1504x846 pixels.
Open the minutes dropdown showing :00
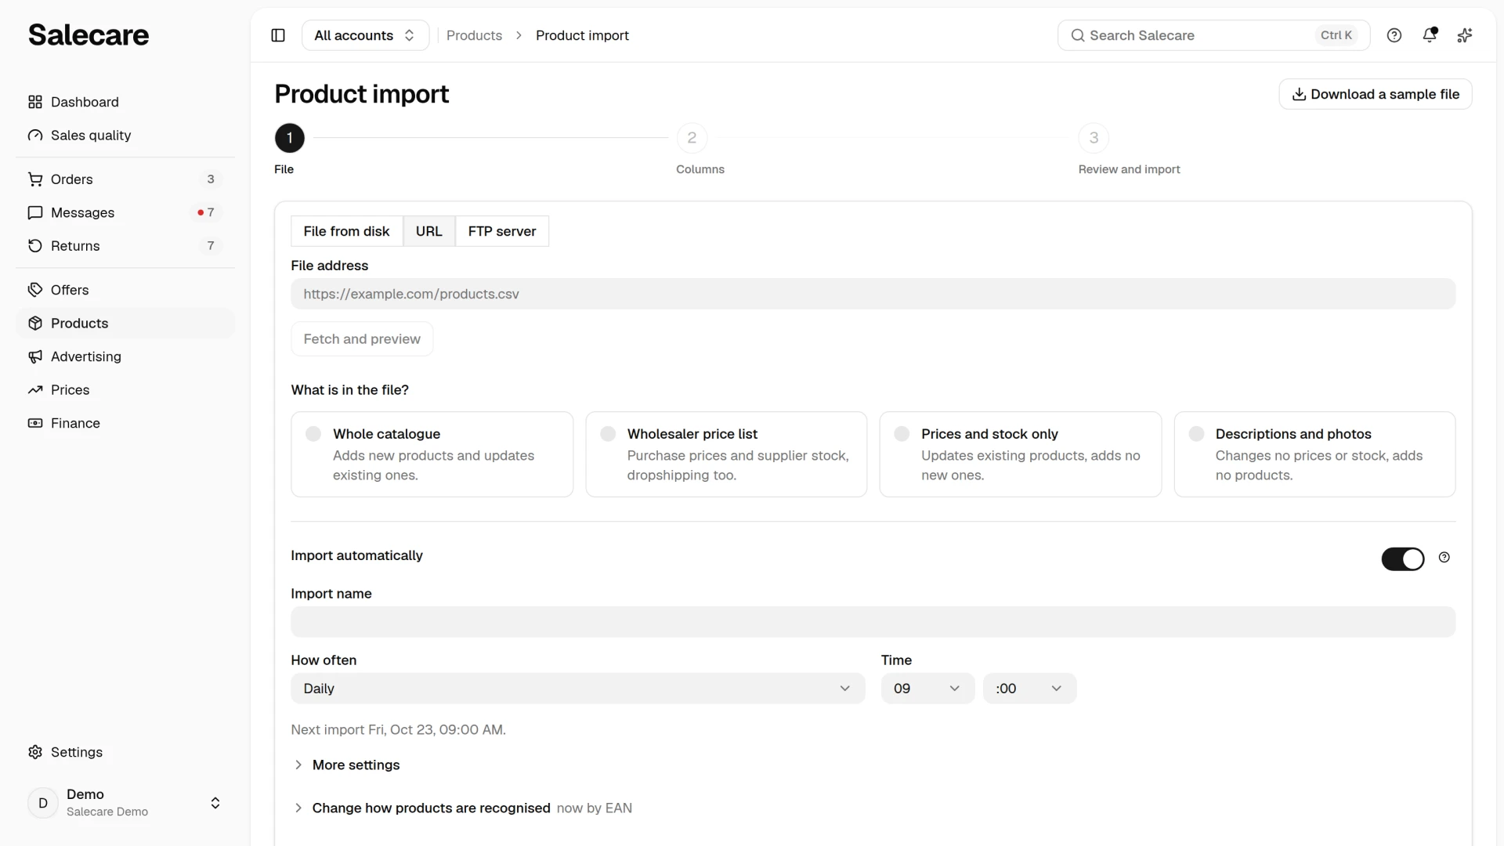1029,689
